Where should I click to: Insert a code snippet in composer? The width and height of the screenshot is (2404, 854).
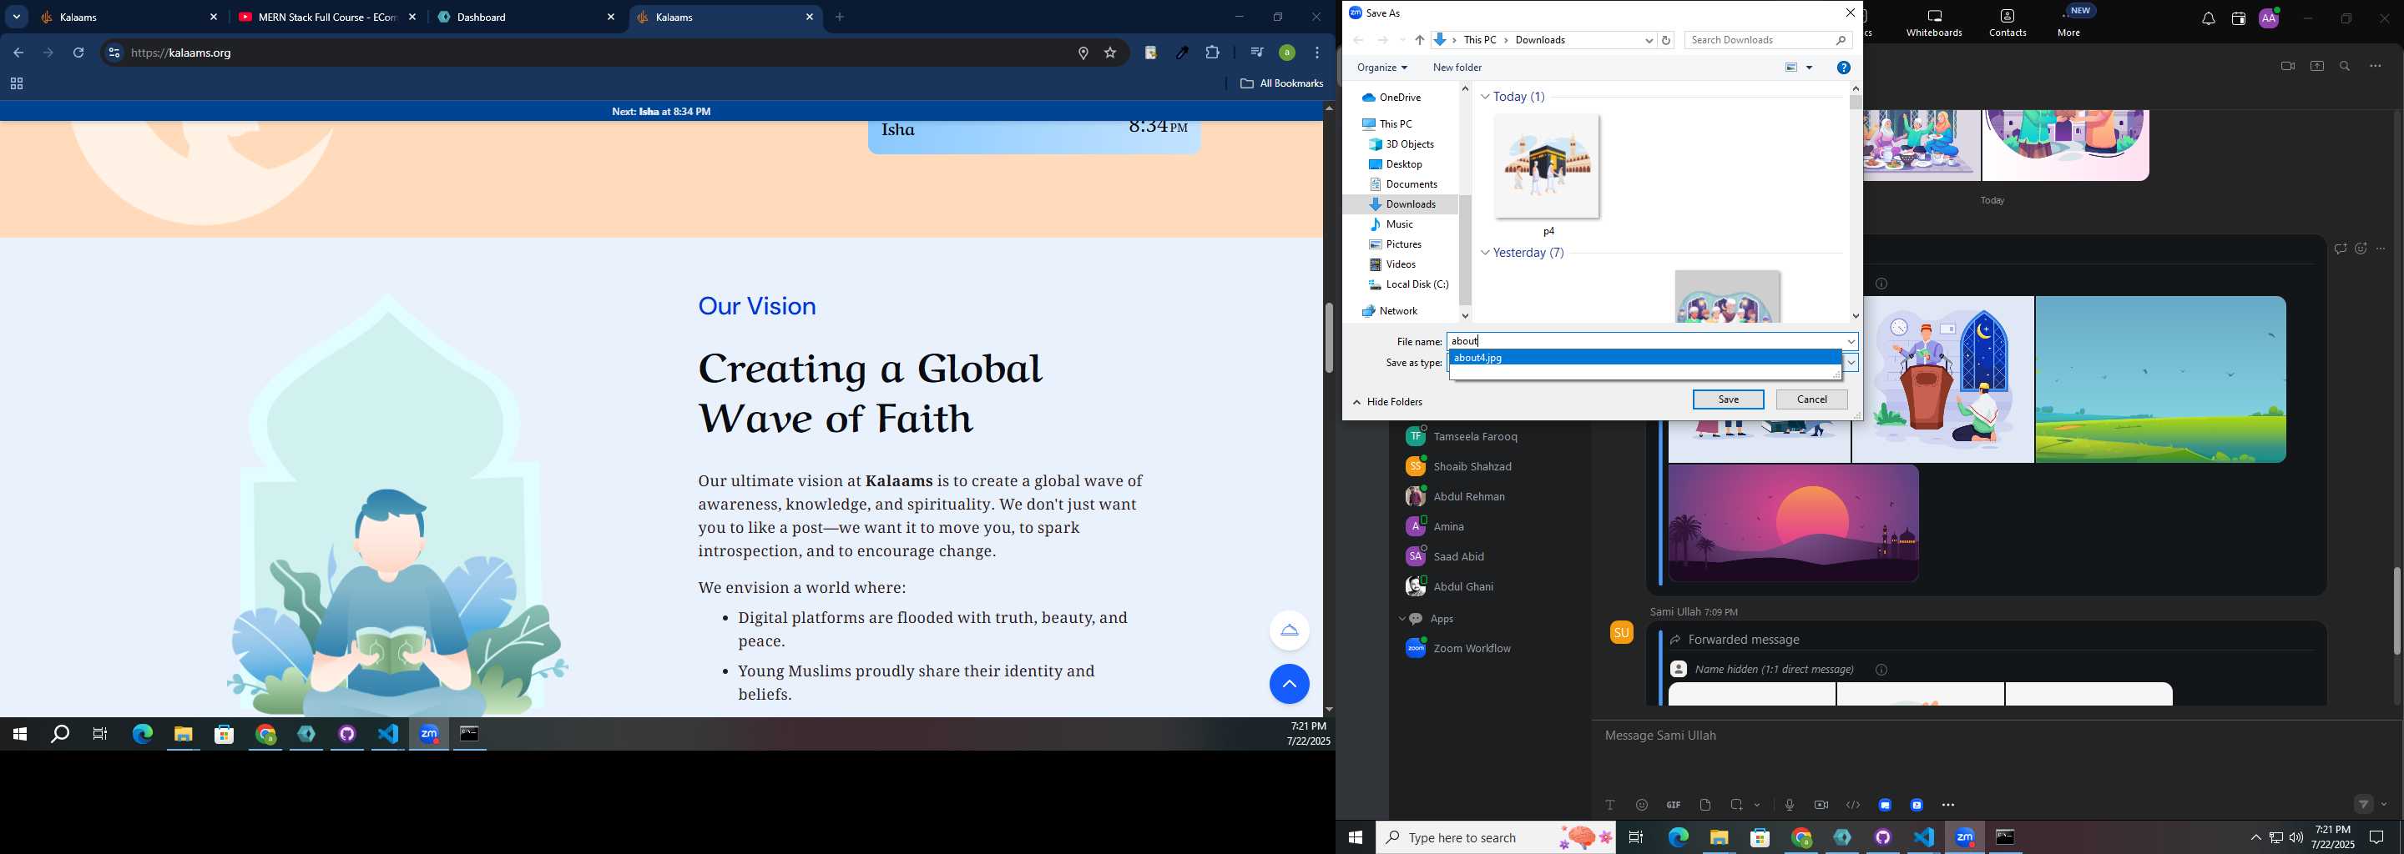tap(1852, 805)
